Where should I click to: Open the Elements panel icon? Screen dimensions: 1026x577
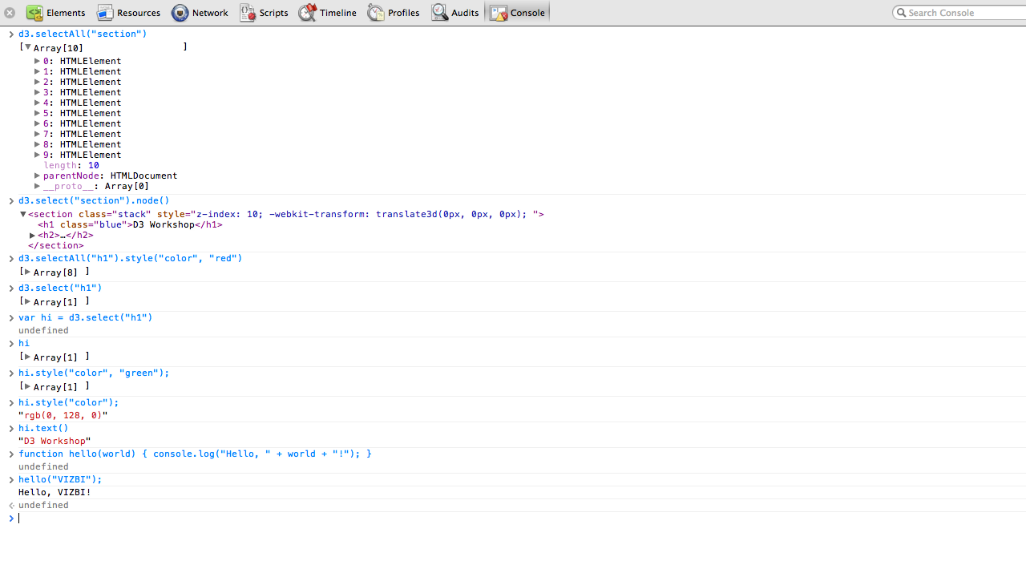(x=34, y=13)
